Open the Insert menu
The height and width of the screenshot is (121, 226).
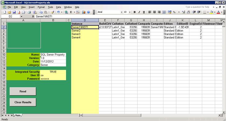pyautogui.click(x=32, y=7)
